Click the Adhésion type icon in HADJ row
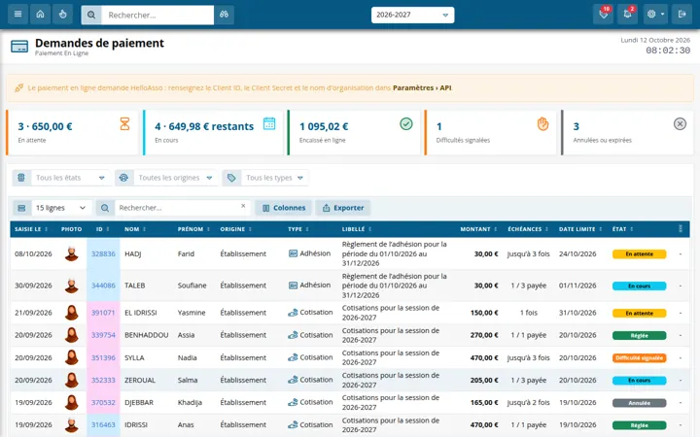The image size is (700, 437). coord(293,253)
